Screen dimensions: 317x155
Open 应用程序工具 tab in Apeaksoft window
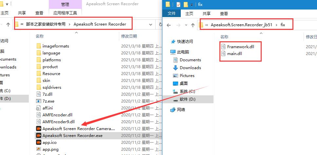tap(65, 13)
